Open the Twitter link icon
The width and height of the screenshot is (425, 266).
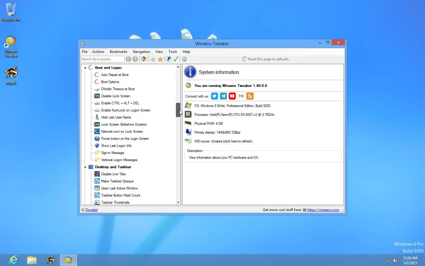click(215, 96)
